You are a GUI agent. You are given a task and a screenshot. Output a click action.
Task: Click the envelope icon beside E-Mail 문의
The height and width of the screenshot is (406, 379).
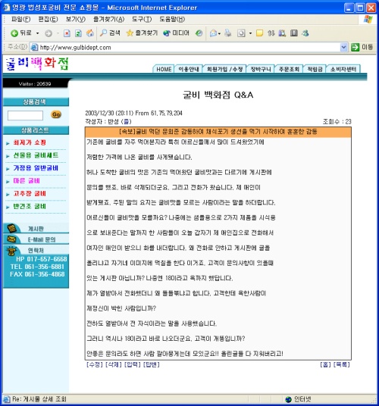[x=11, y=239]
